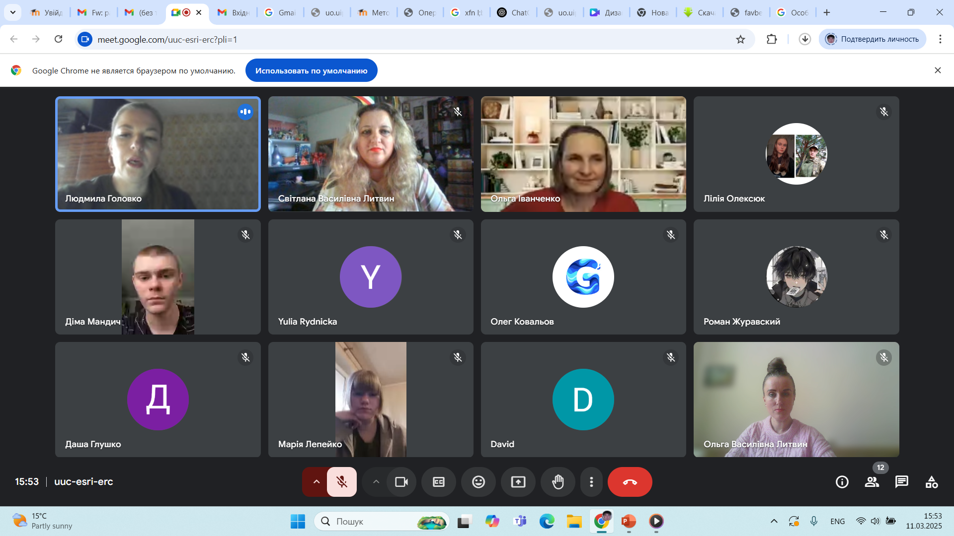
Task: Click the present screen icon
Action: pos(518,482)
